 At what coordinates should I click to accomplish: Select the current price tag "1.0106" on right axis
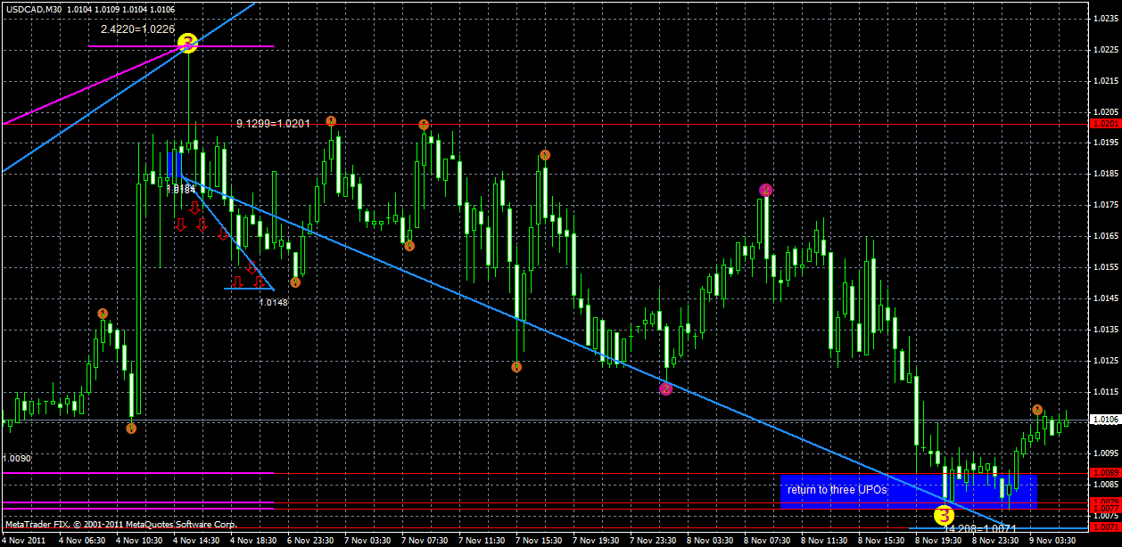pyautogui.click(x=1106, y=417)
